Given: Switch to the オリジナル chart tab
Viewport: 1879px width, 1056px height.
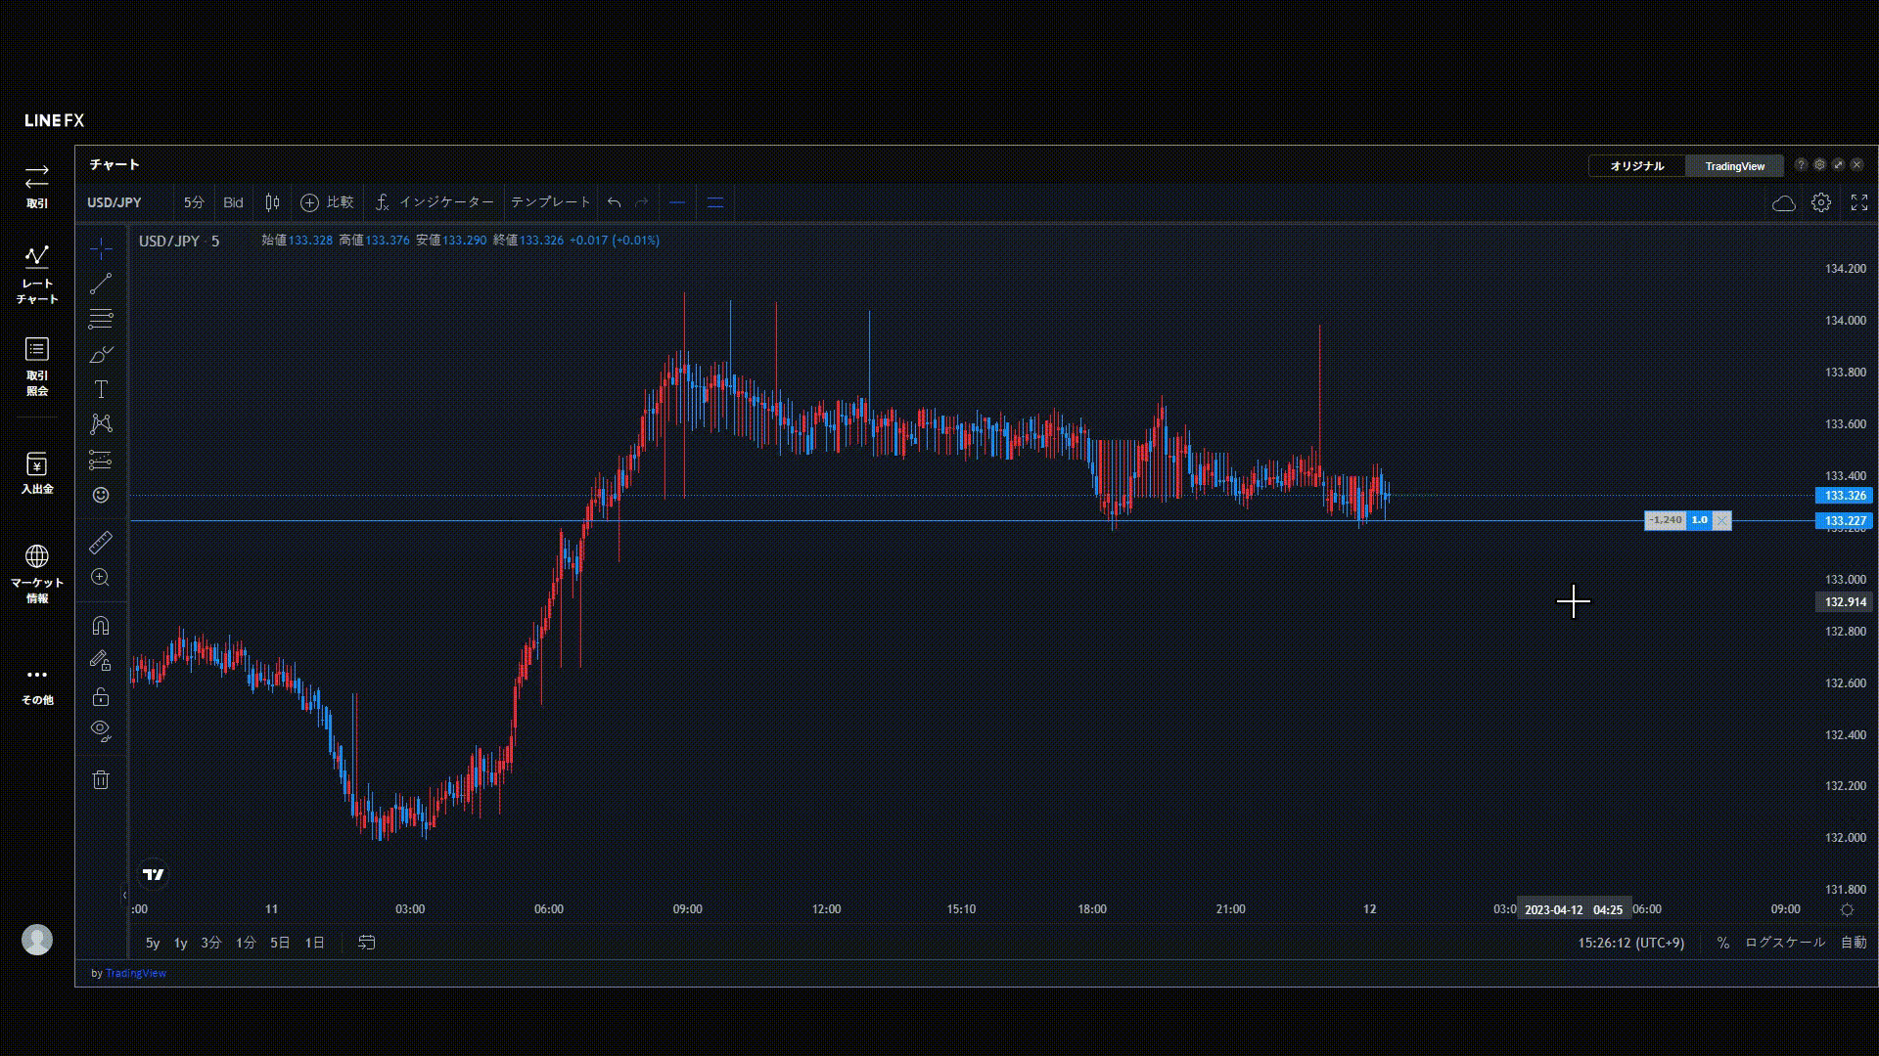Looking at the screenshot, I should pos(1636,166).
